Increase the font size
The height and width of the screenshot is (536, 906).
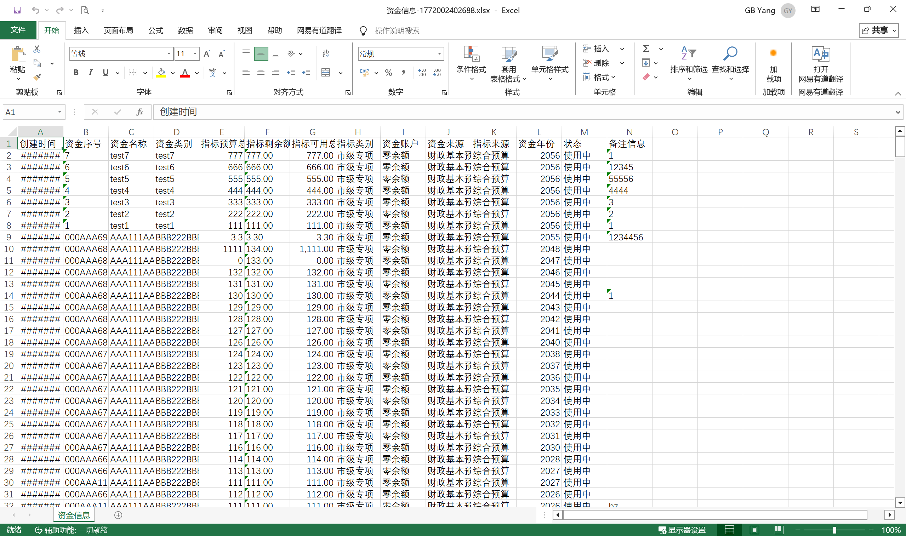click(207, 54)
